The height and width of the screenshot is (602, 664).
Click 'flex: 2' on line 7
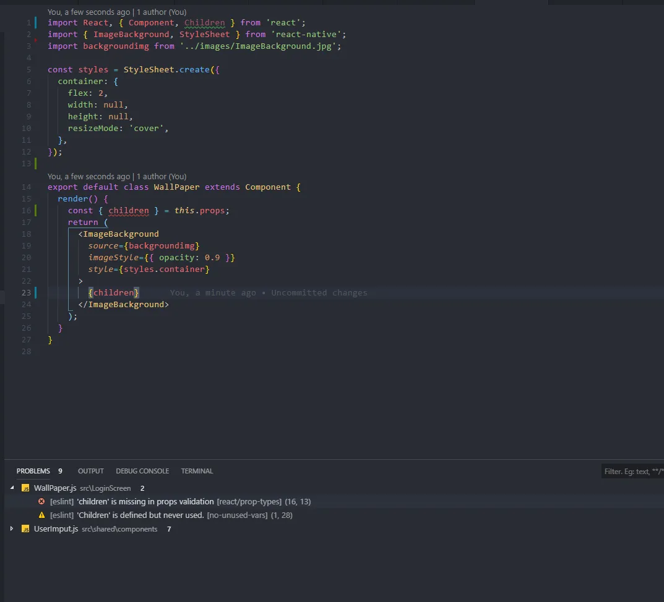pos(87,93)
